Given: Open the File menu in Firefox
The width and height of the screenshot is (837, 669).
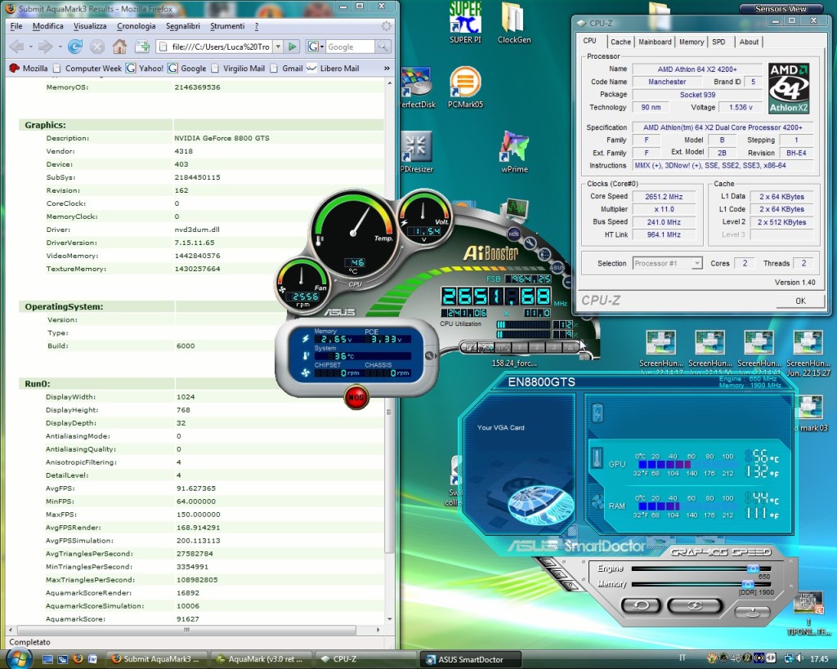Looking at the screenshot, I should (x=16, y=26).
